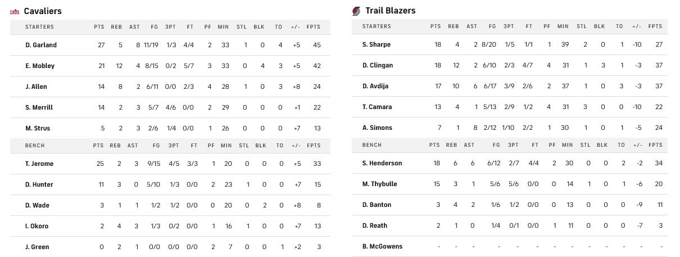This screenshot has width=680, height=257.
Task: Select S. Merrill's name
Action: [39, 107]
